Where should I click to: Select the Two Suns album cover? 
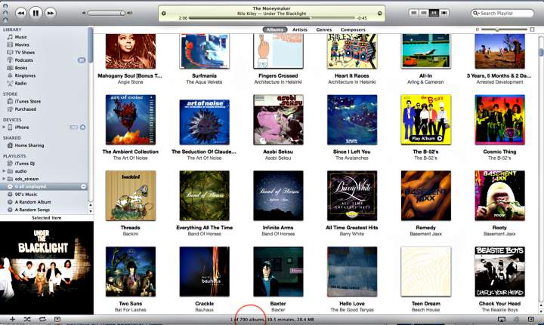point(131,271)
